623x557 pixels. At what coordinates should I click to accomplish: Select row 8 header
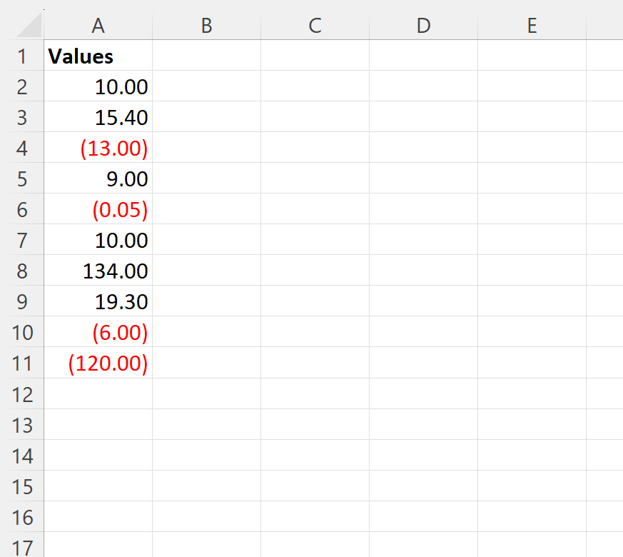[x=22, y=270]
